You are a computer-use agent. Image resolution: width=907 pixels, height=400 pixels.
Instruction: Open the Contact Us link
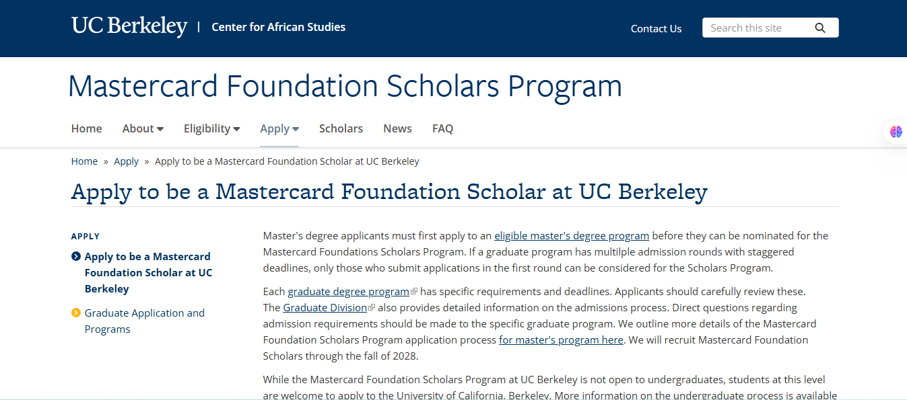click(x=656, y=28)
